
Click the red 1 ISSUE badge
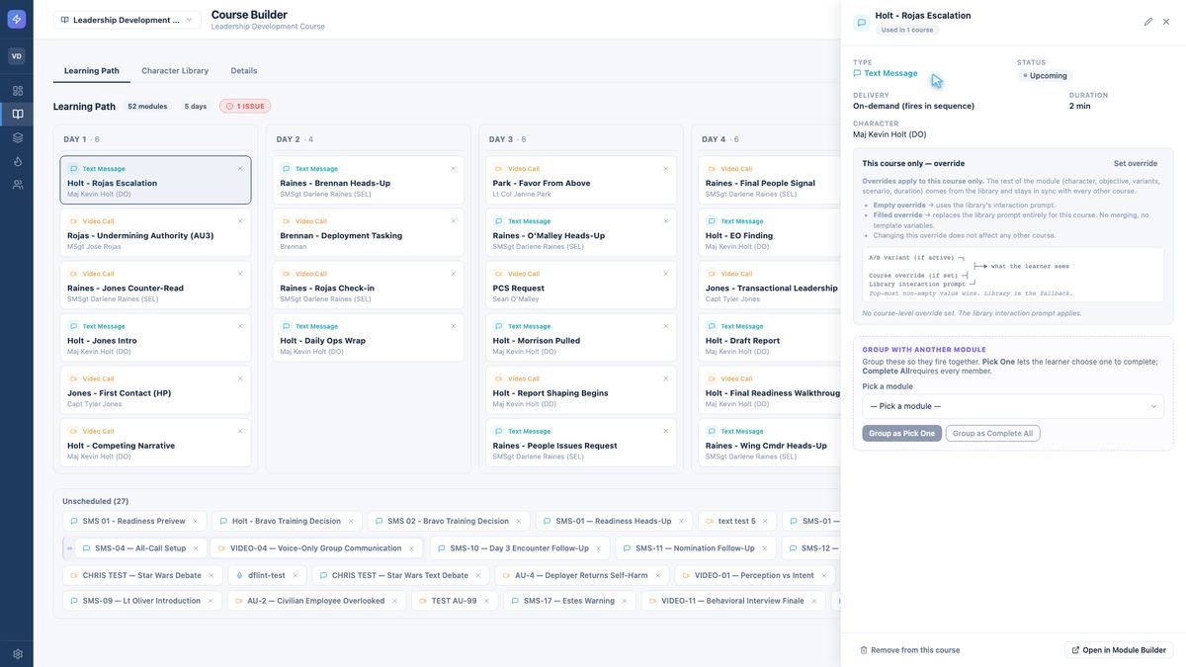point(245,106)
